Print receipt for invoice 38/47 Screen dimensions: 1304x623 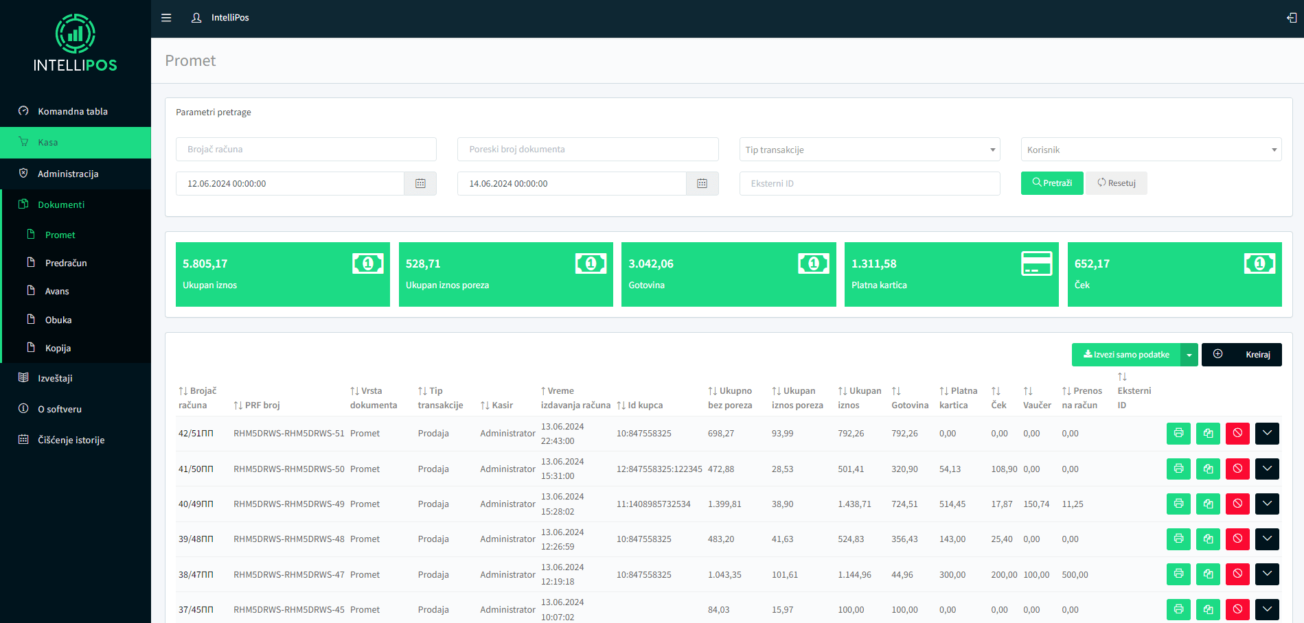click(1178, 574)
